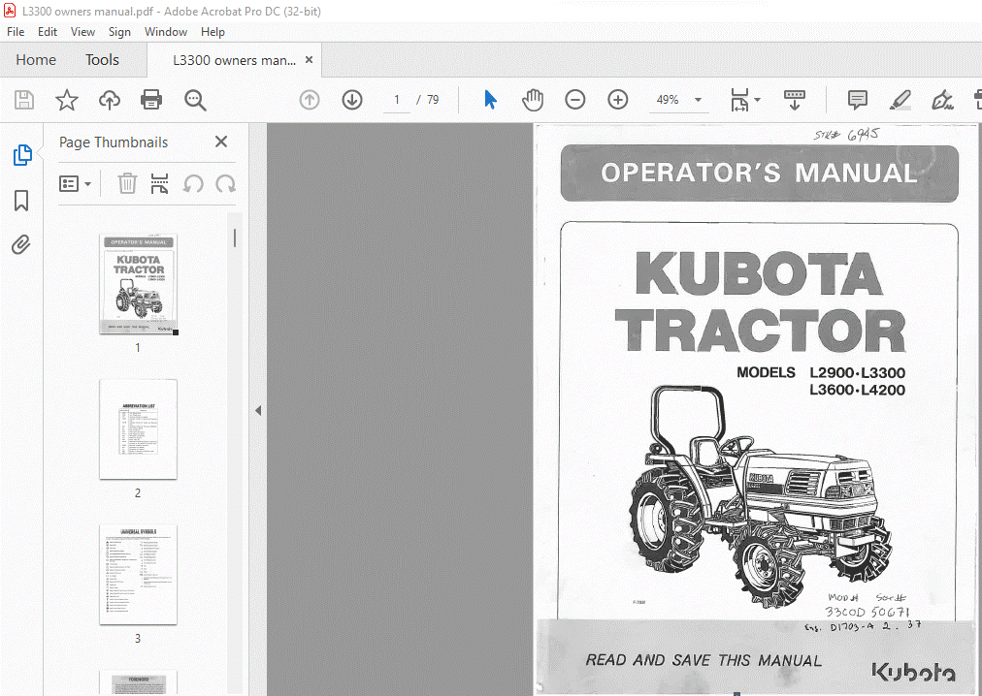Go to previous page arrow
Image resolution: width=982 pixels, height=696 pixels.
(310, 100)
